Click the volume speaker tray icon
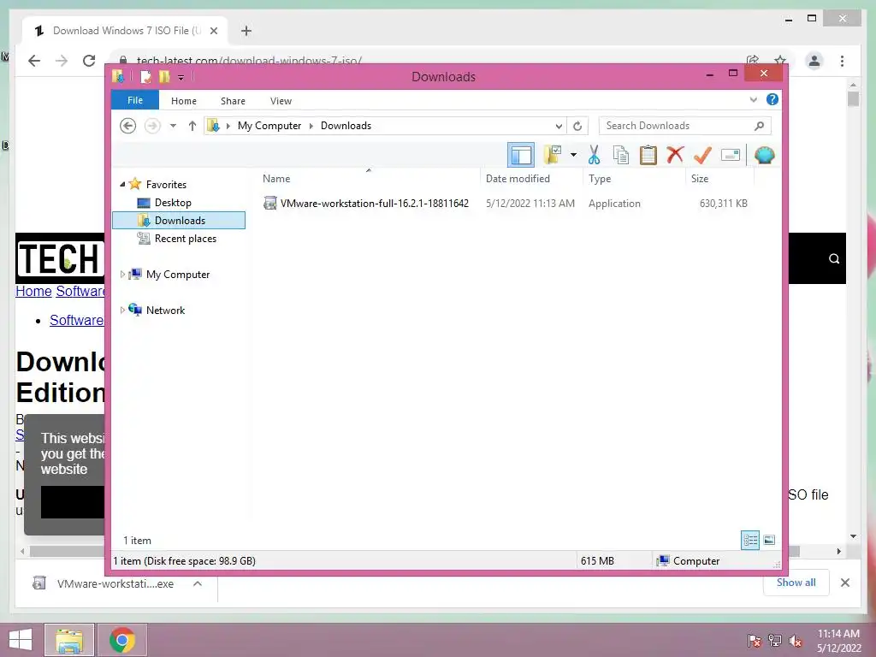 tap(795, 641)
